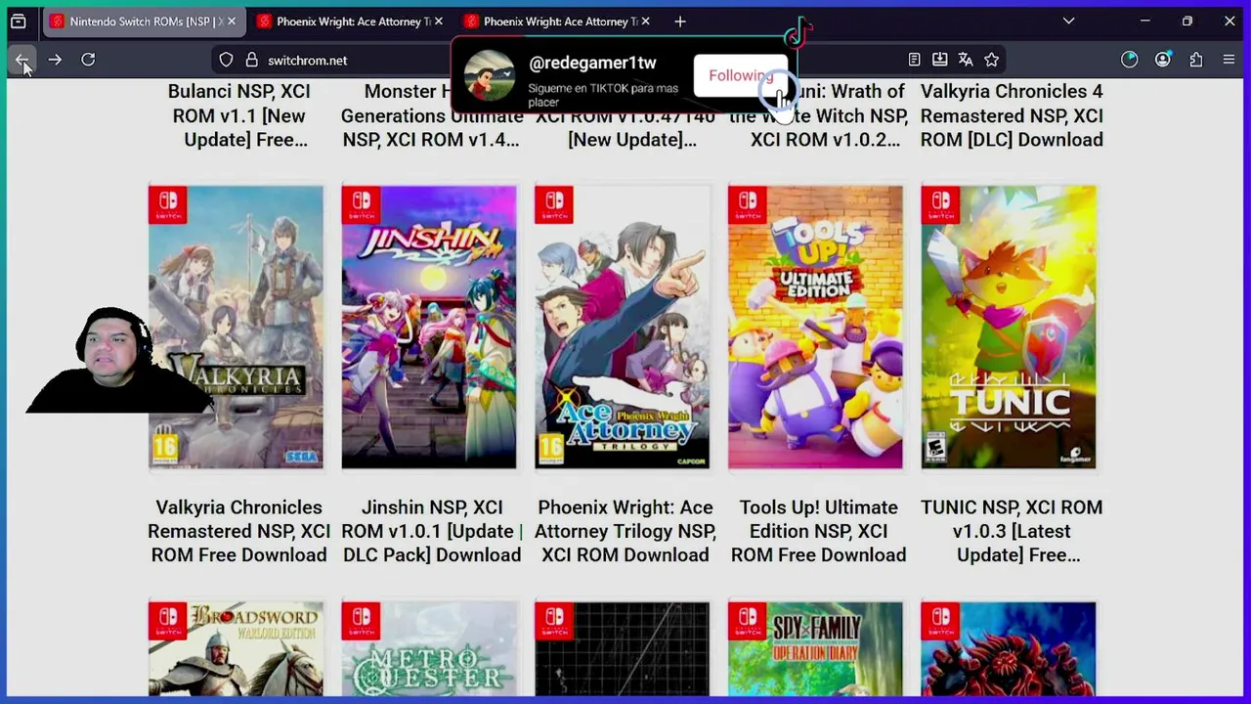The width and height of the screenshot is (1251, 704).
Task: Switch to Nintendo Switch ROMs tab
Action: click(143, 22)
